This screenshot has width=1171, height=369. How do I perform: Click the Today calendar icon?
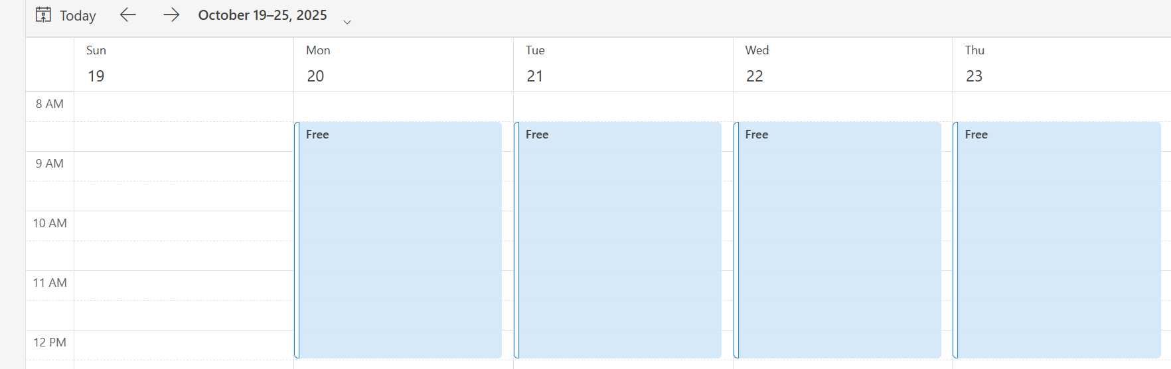[x=43, y=15]
